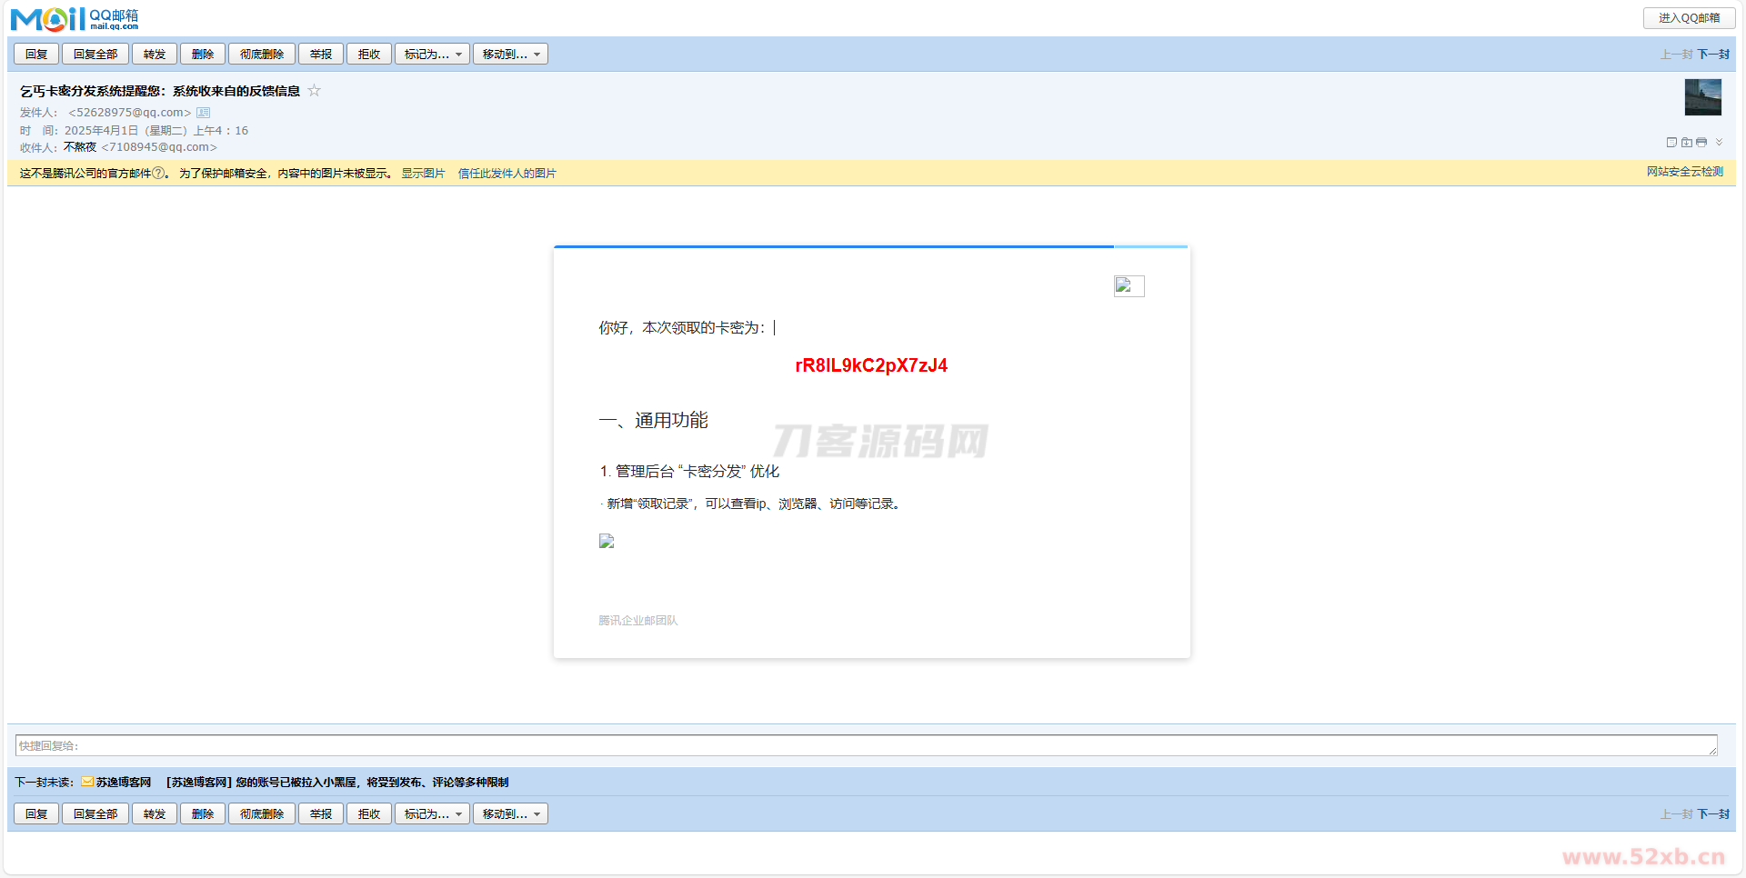
Task: Click the help question mark icon in warning bar
Action: pos(158,173)
